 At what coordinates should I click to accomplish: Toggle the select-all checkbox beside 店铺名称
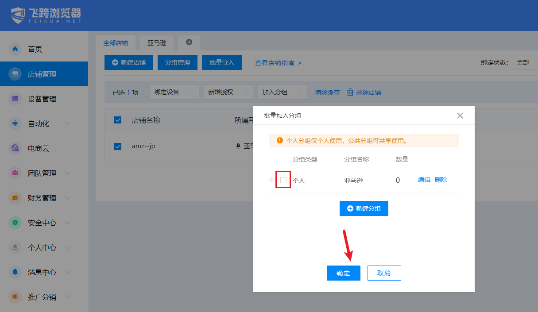coord(118,120)
